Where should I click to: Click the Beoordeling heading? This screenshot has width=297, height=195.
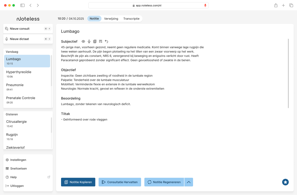coord(71,98)
